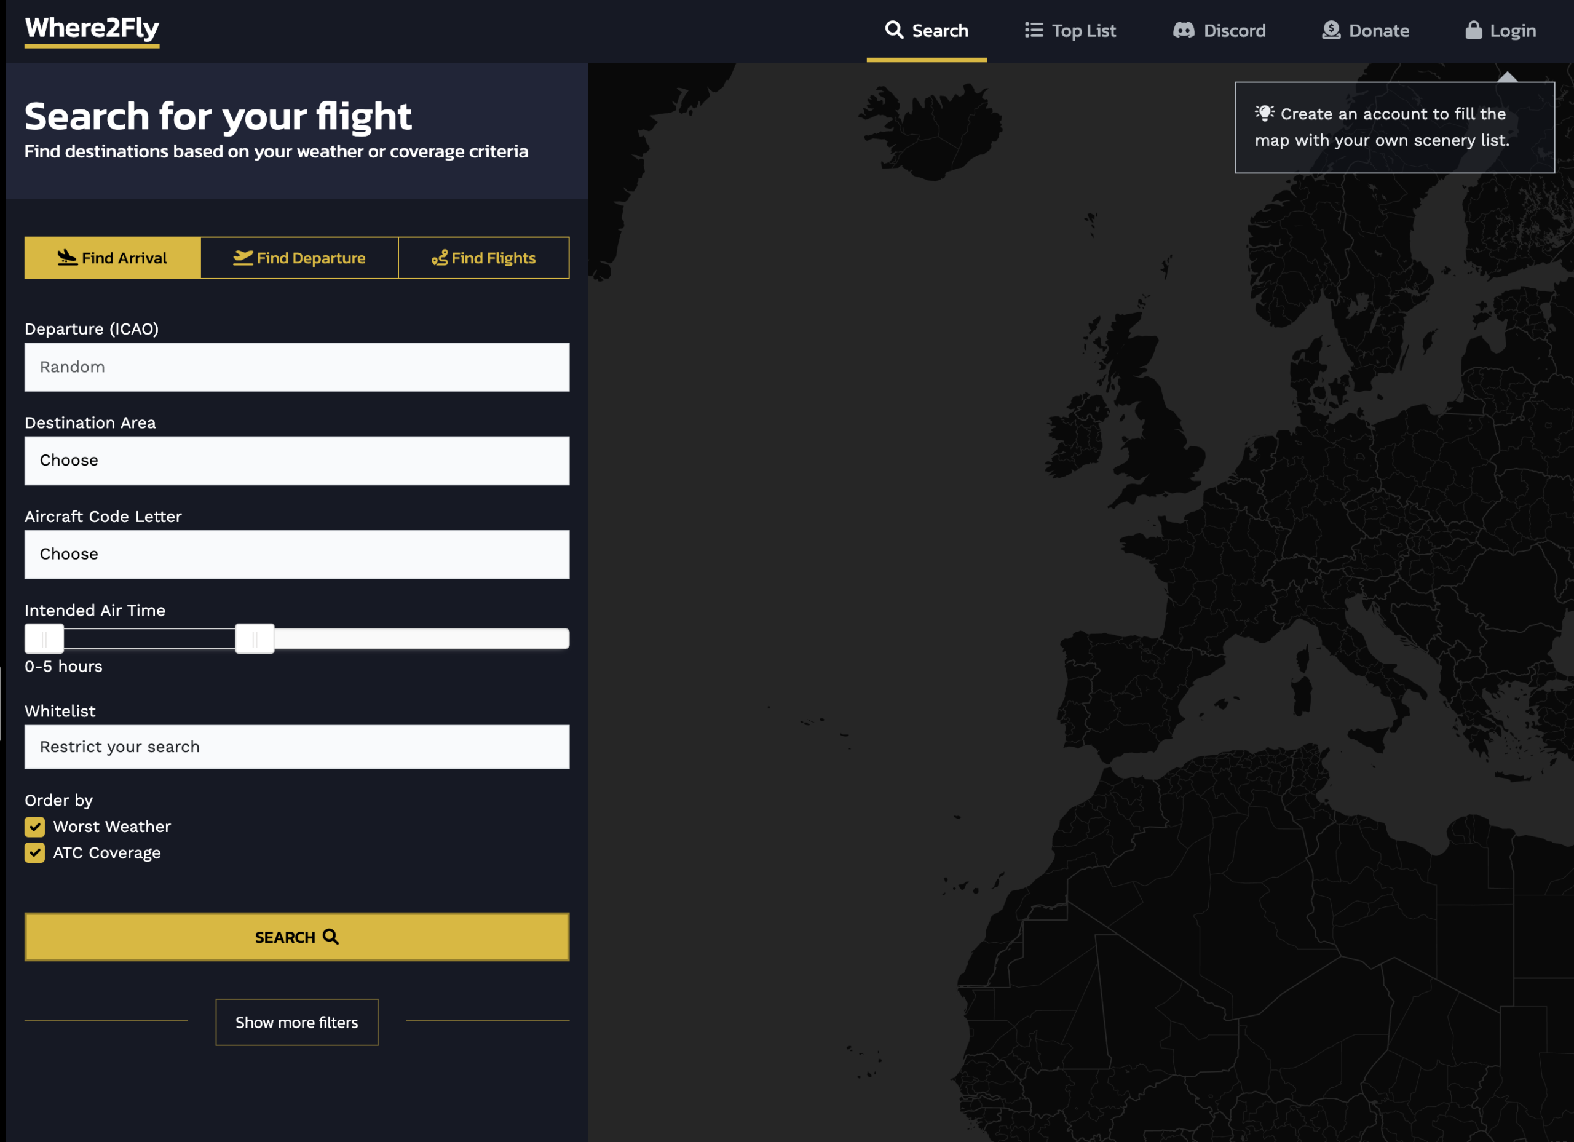Click the Show more filters button
Screen dimensions: 1574x1142
click(x=296, y=1022)
